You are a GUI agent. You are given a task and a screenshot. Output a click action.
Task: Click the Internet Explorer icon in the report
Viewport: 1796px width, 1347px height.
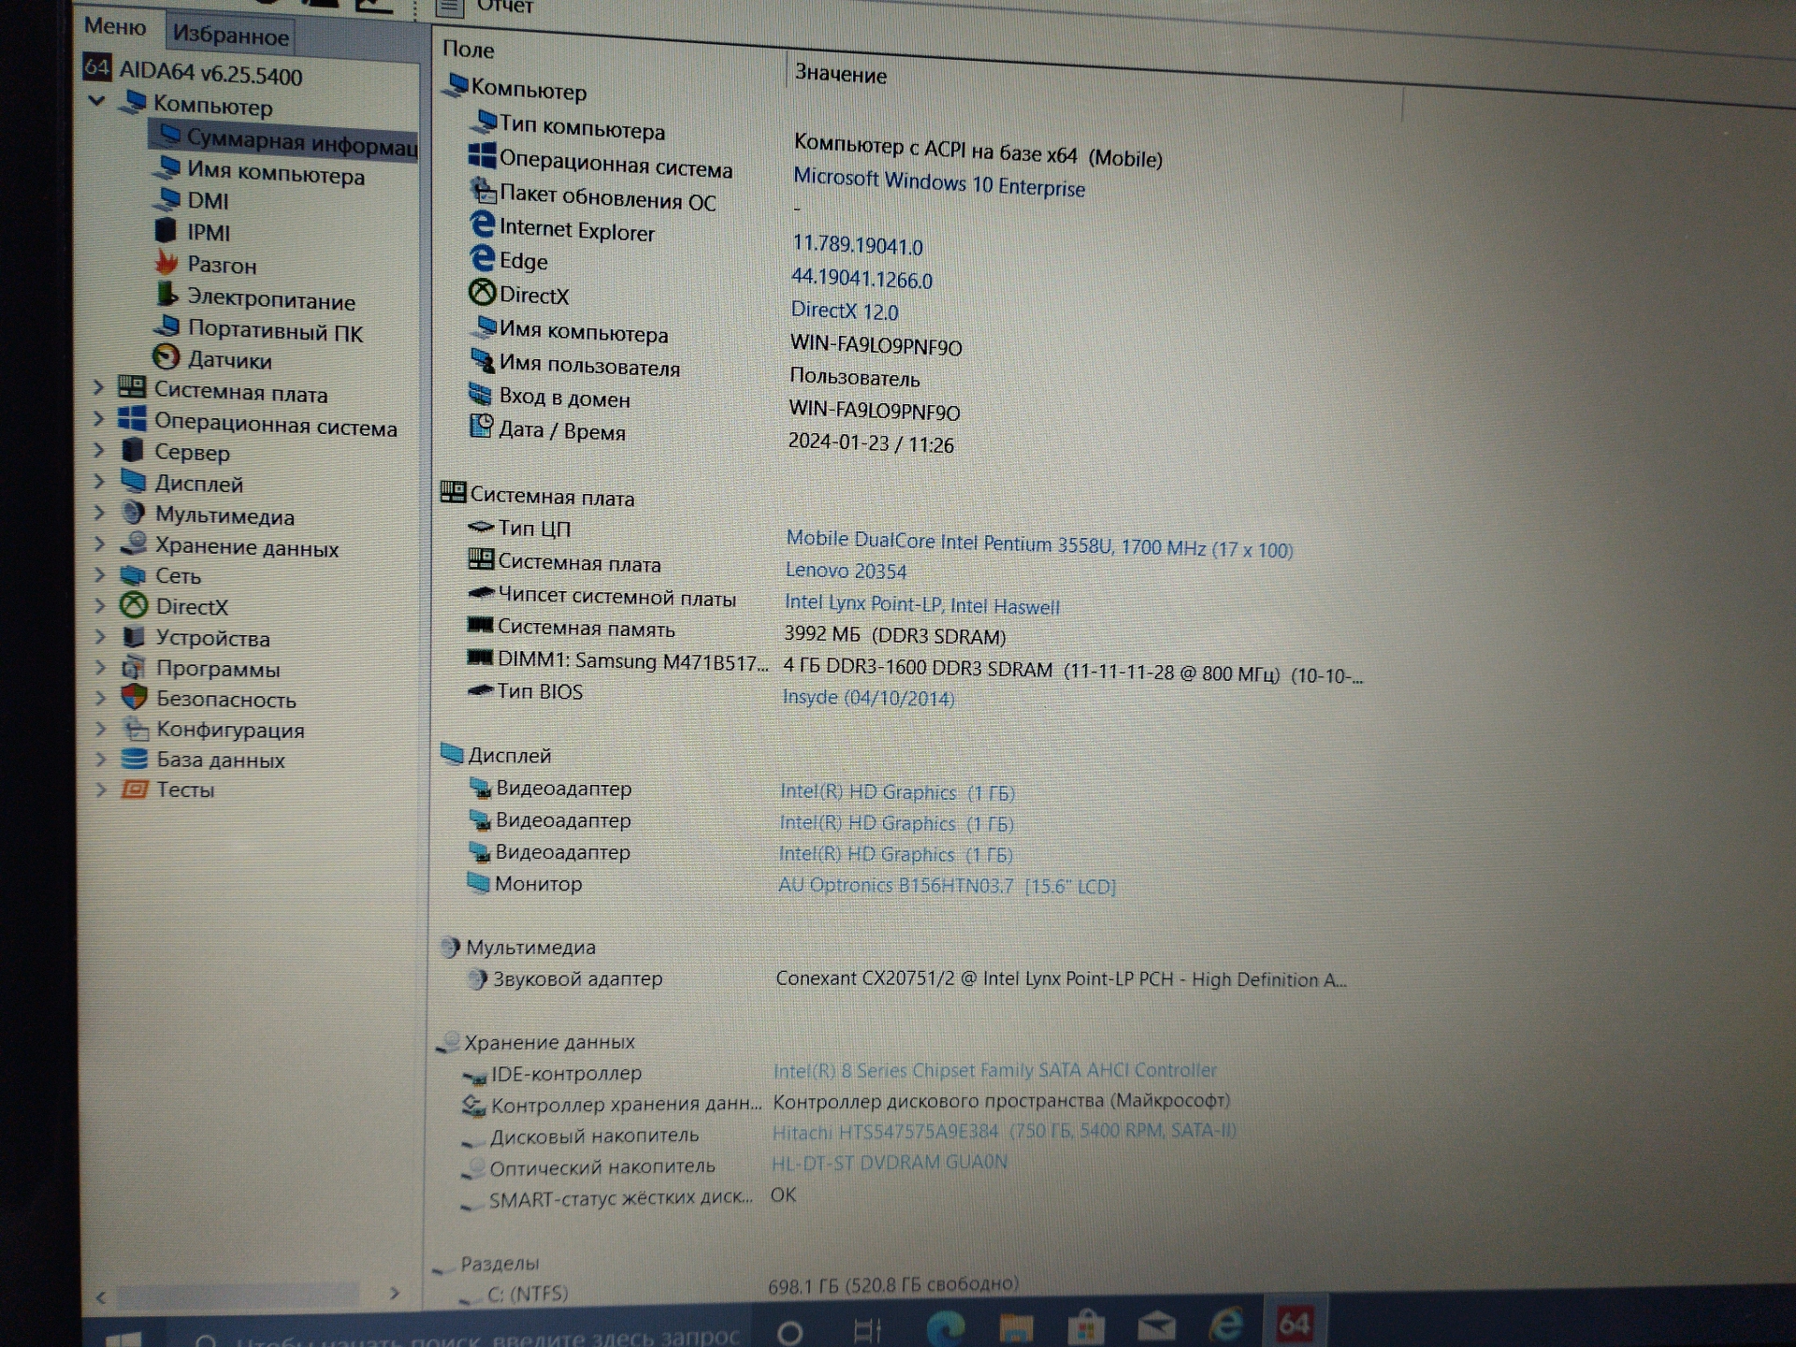[482, 224]
